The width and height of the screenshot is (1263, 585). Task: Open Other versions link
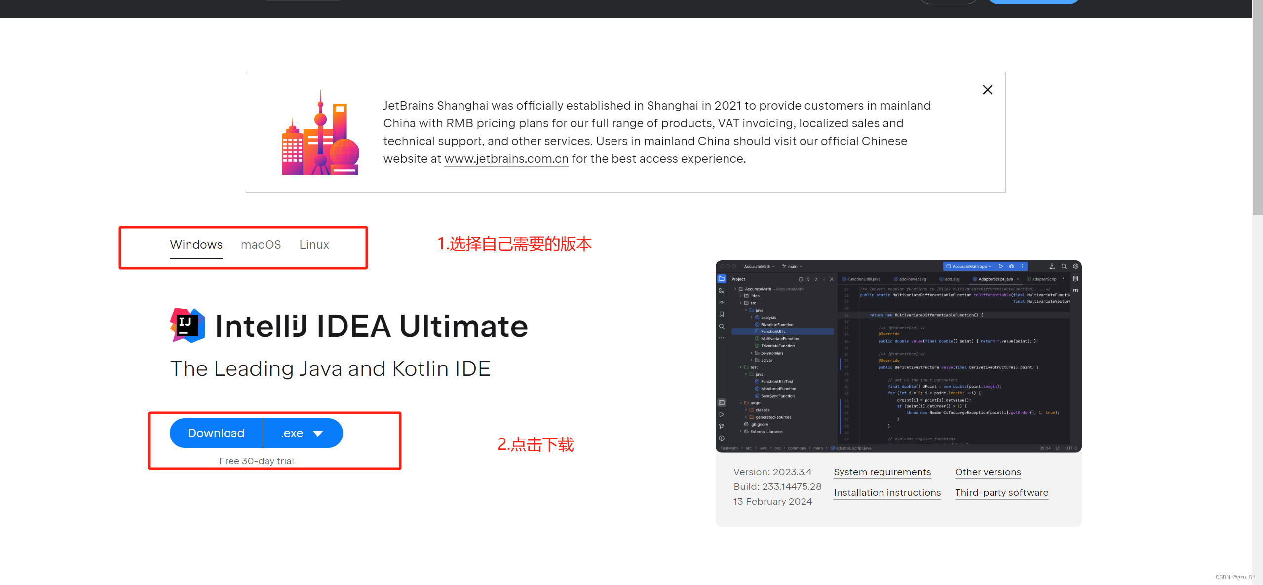coord(988,472)
